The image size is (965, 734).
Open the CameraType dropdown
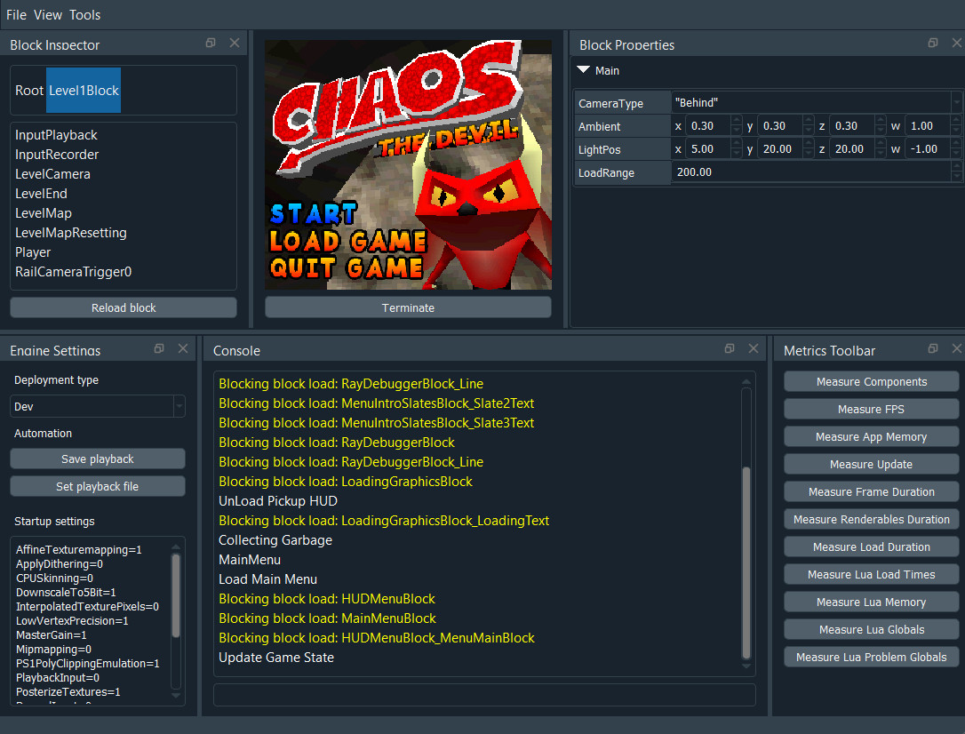(956, 103)
